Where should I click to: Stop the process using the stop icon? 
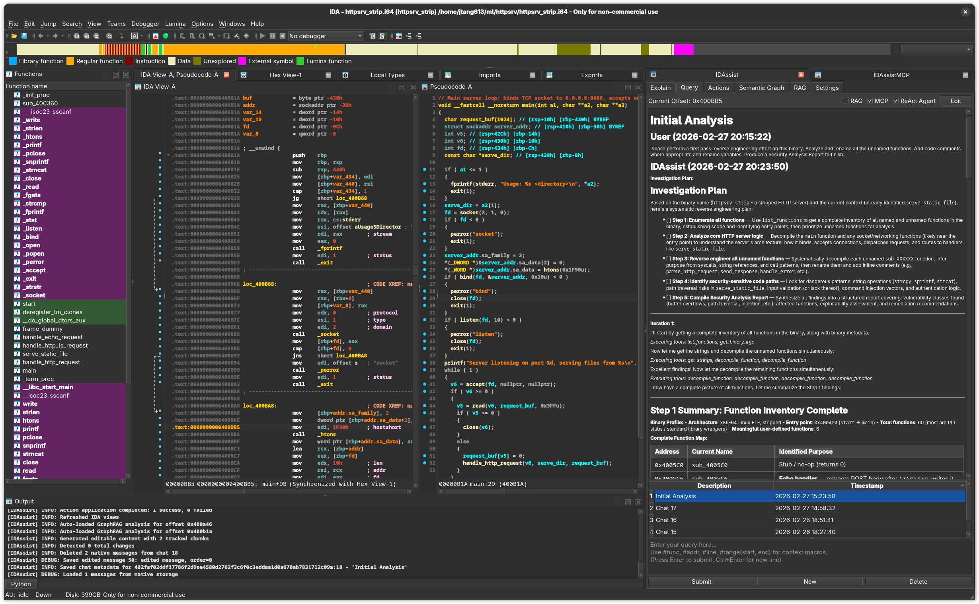coord(283,36)
